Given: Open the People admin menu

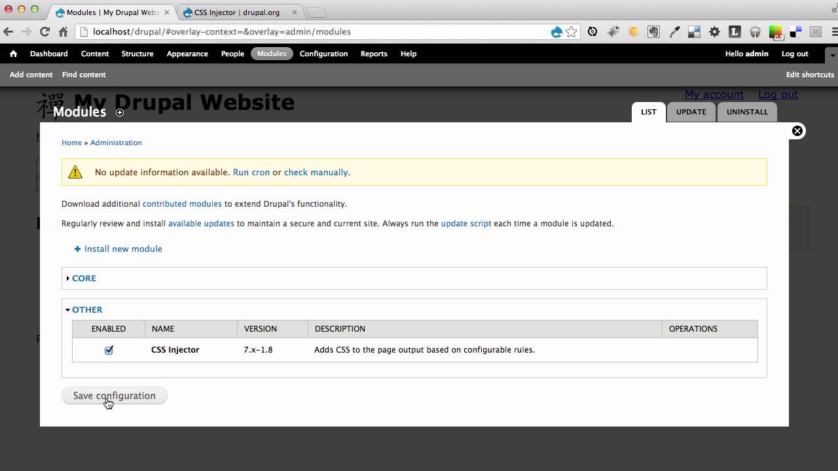Looking at the screenshot, I should (232, 54).
